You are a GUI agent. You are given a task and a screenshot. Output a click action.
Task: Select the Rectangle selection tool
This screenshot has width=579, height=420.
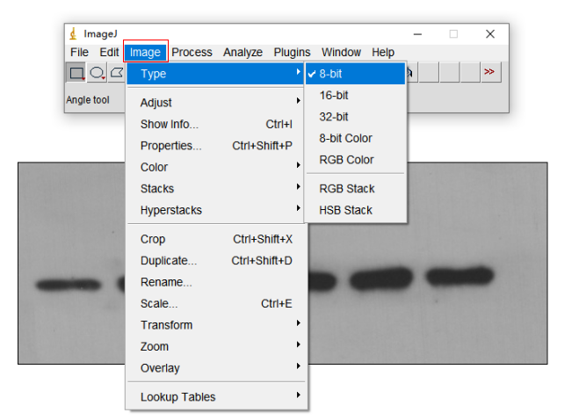77,74
